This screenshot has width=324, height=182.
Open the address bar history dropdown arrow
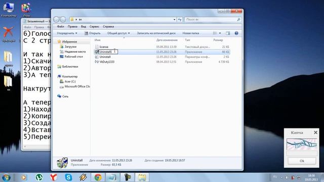pos(174,20)
